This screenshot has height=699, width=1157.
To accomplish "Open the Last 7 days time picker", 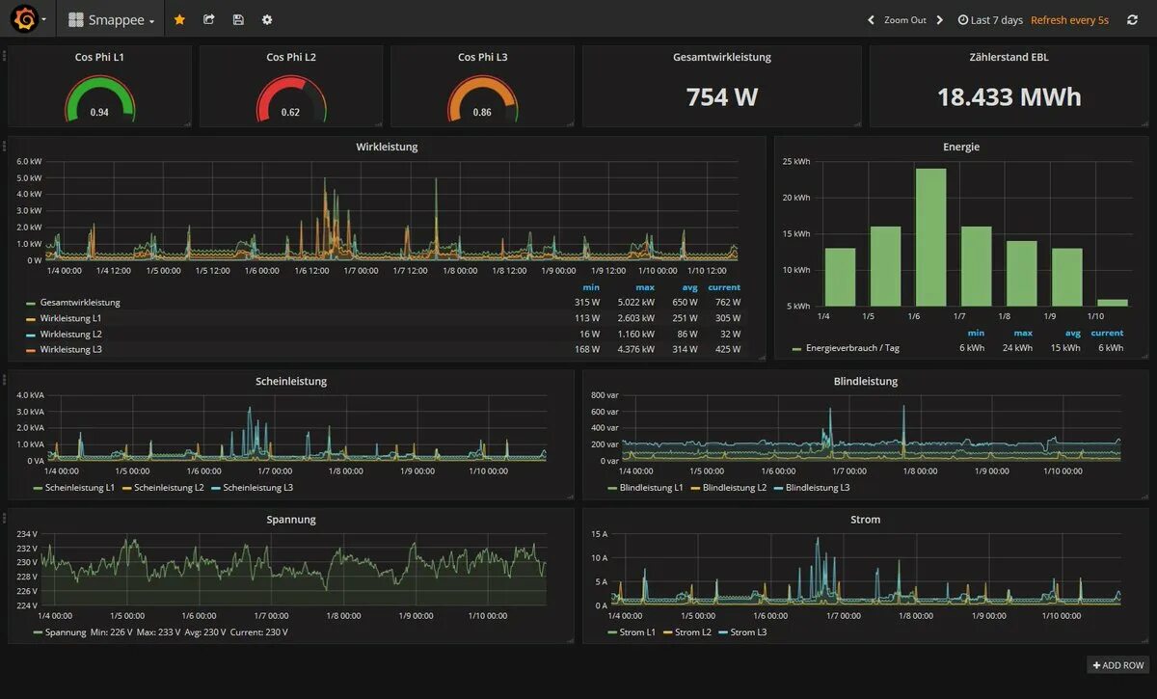I will click(990, 20).
